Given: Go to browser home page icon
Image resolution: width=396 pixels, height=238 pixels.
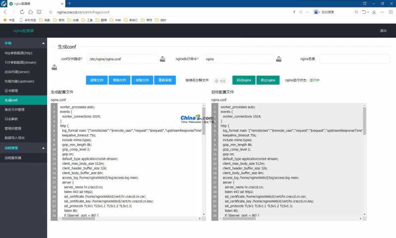Looking at the screenshot, I should pyautogui.click(x=31, y=11).
